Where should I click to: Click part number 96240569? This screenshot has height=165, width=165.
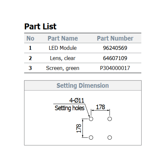tap(115, 48)
